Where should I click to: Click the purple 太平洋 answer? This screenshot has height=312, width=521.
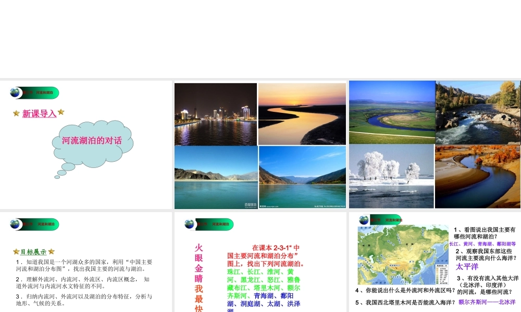[467, 267]
